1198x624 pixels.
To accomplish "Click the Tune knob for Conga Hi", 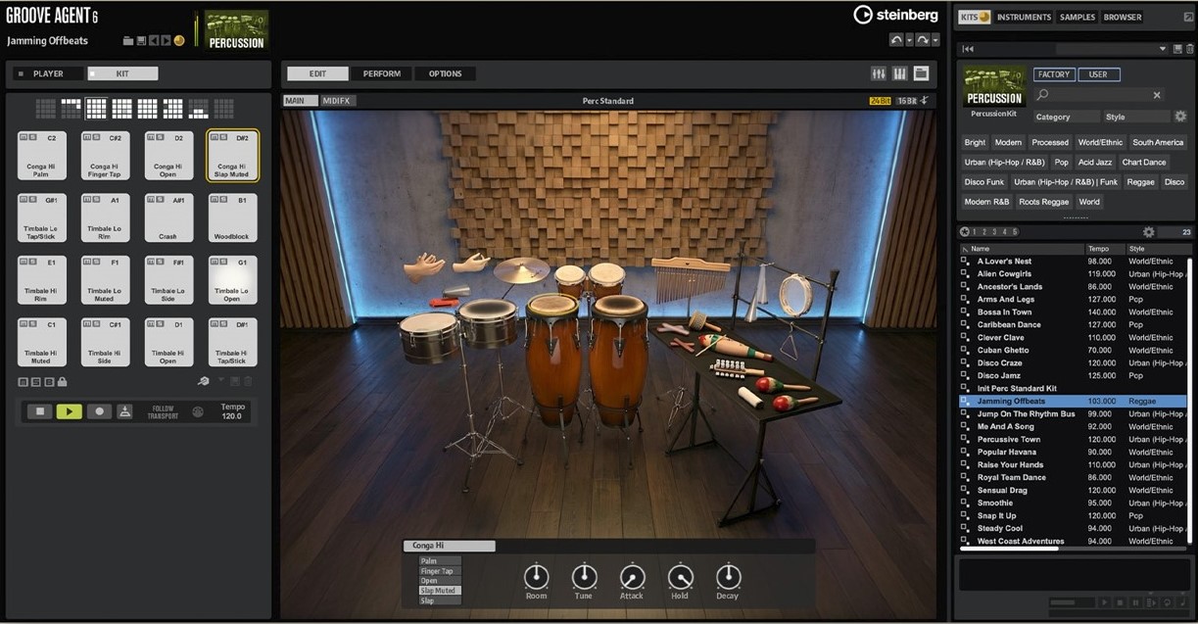I will tap(584, 577).
